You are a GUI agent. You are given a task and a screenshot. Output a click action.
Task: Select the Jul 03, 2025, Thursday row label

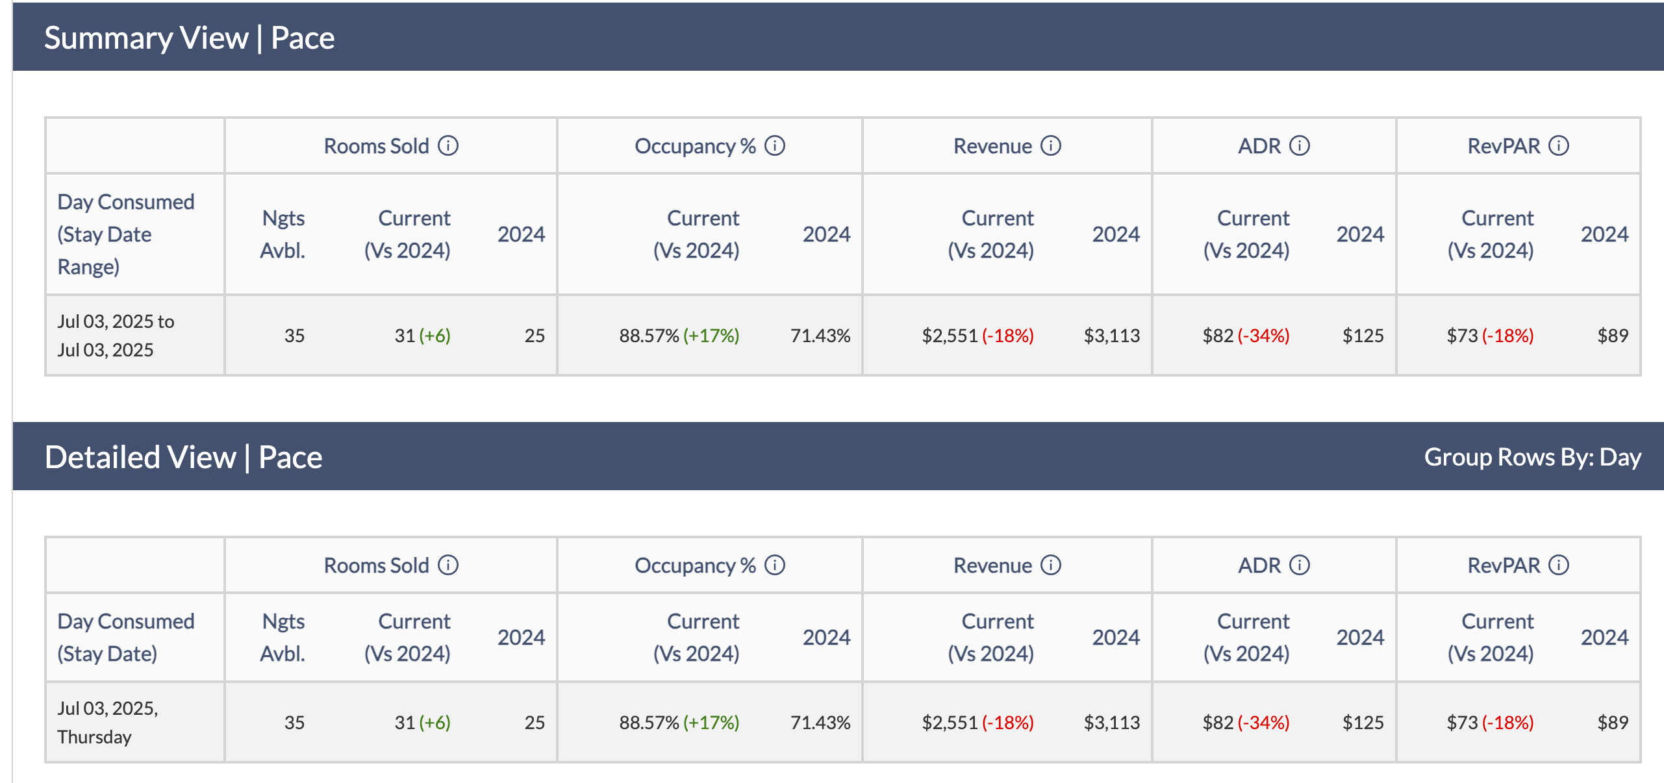tap(108, 722)
